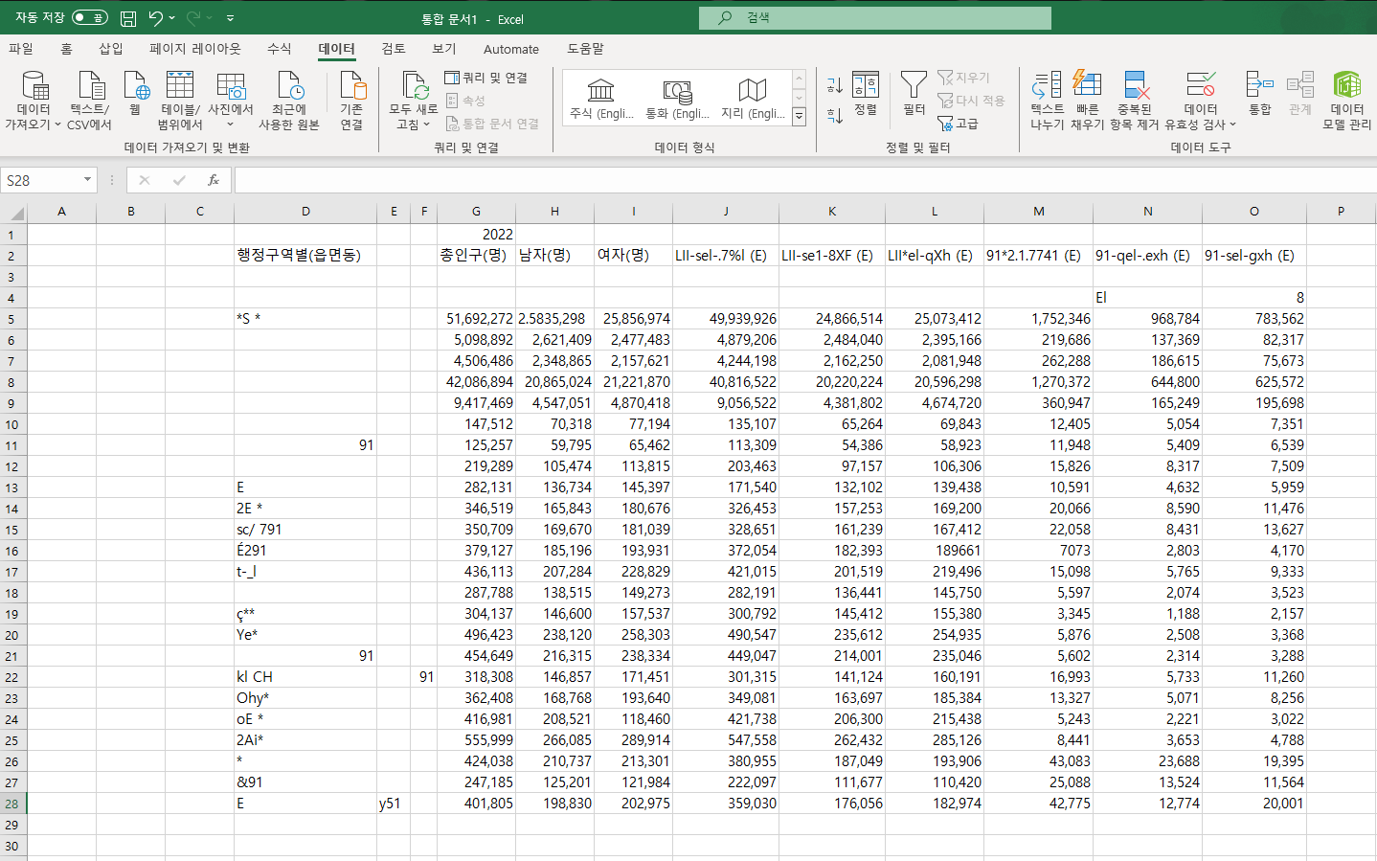
Task: Click the Save icon in title bar
Action: click(128, 18)
